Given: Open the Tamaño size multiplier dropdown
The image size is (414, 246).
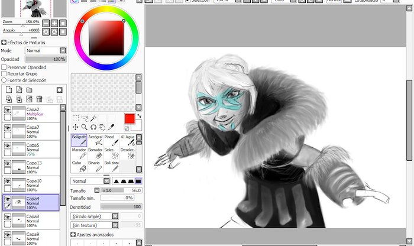Looking at the screenshot, I should [x=97, y=190].
